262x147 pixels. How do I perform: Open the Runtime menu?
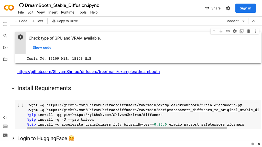point(68,12)
